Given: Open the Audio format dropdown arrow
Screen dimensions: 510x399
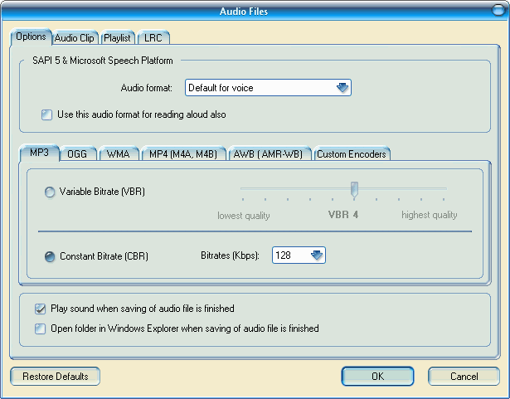Looking at the screenshot, I should [342, 88].
